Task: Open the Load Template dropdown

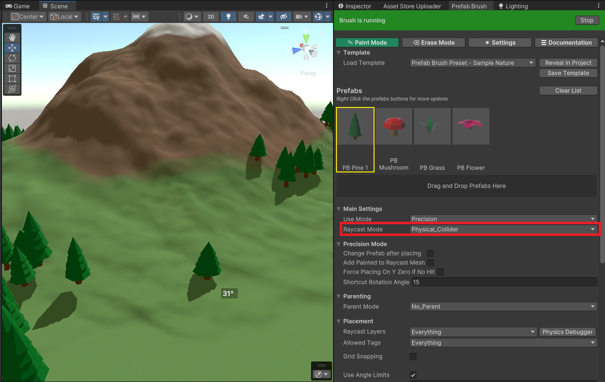Action: click(x=473, y=63)
